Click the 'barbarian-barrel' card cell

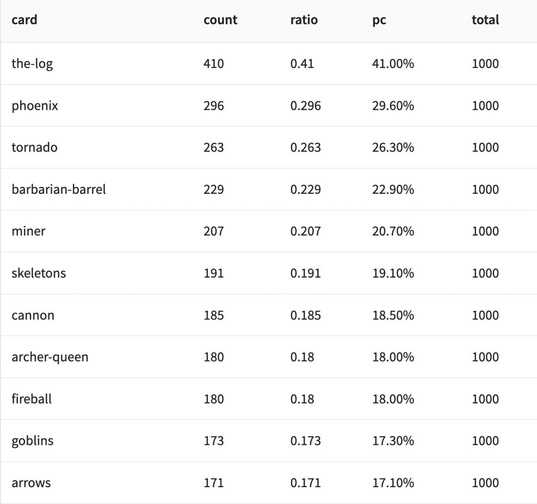pyautogui.click(x=59, y=189)
